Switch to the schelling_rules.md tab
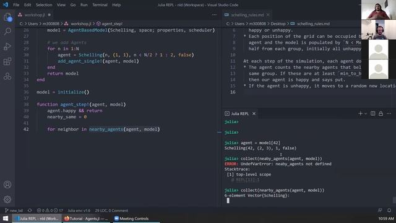 (x=247, y=15)
